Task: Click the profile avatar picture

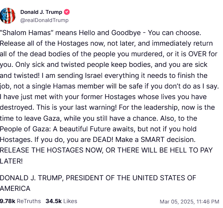Action: pyautogui.click(x=7, y=15)
